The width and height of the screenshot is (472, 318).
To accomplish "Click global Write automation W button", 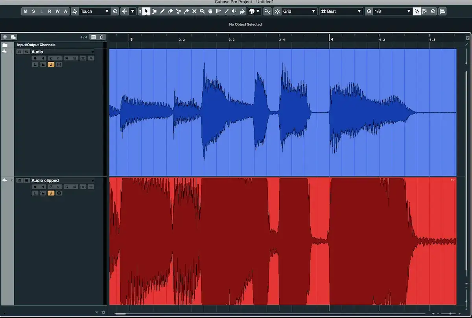I will (x=57, y=11).
